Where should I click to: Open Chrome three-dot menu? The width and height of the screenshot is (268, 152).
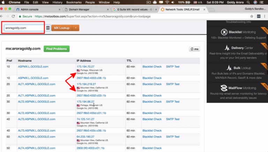[265, 16]
